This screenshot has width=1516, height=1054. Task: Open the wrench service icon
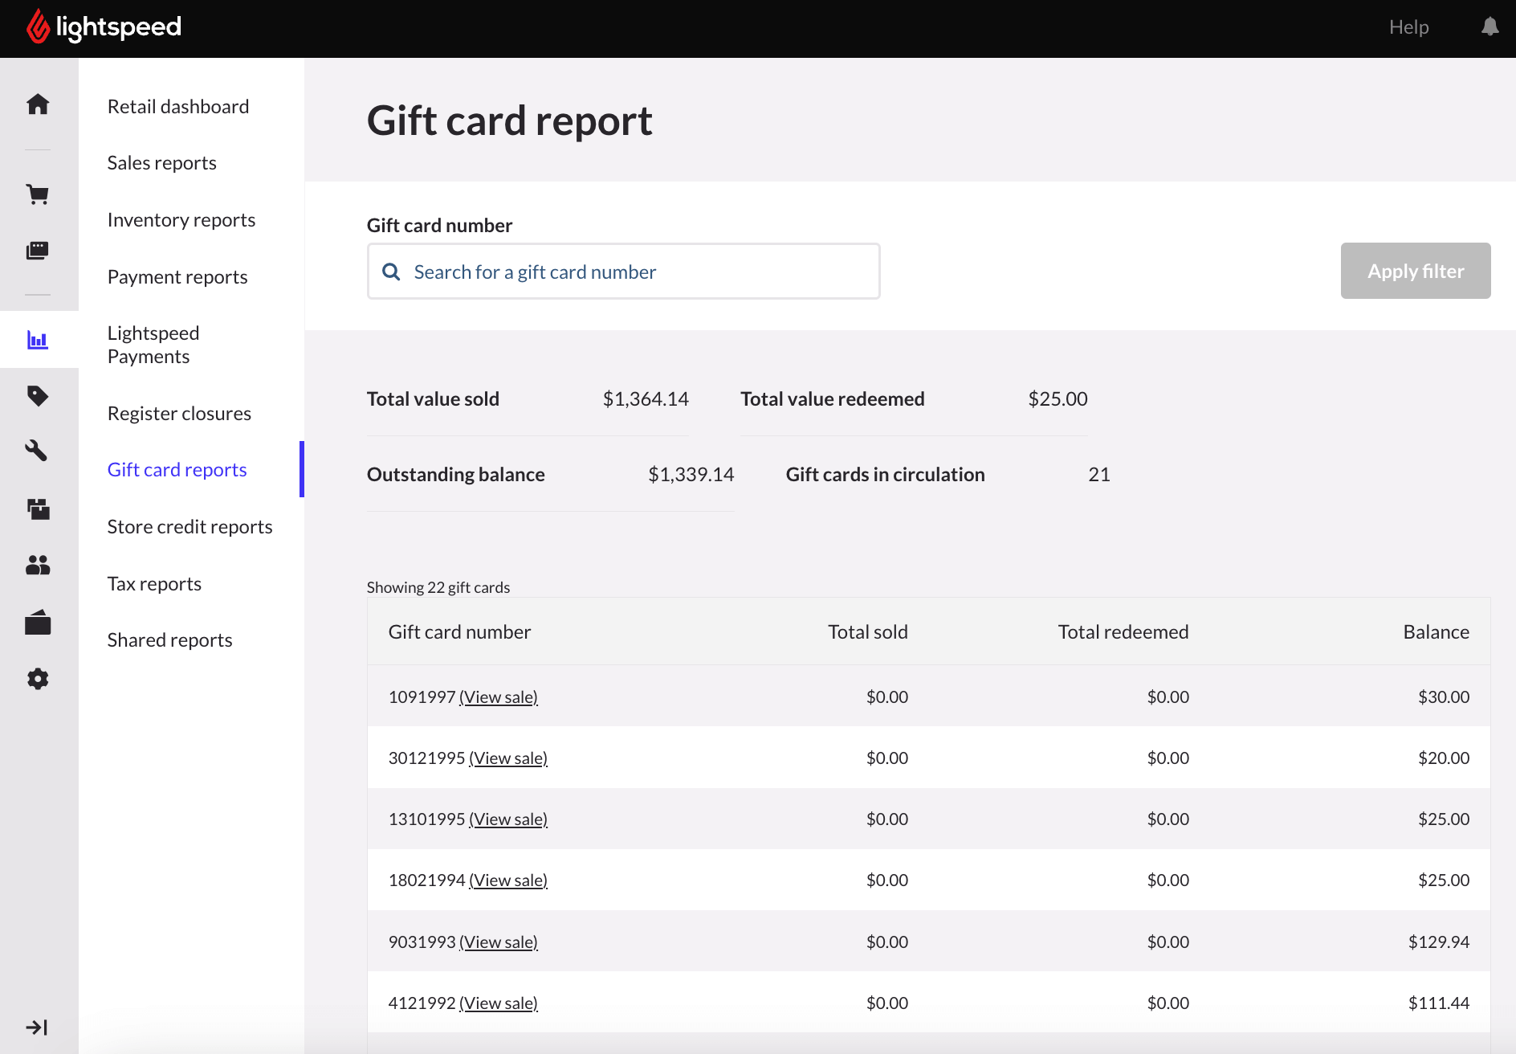point(38,451)
